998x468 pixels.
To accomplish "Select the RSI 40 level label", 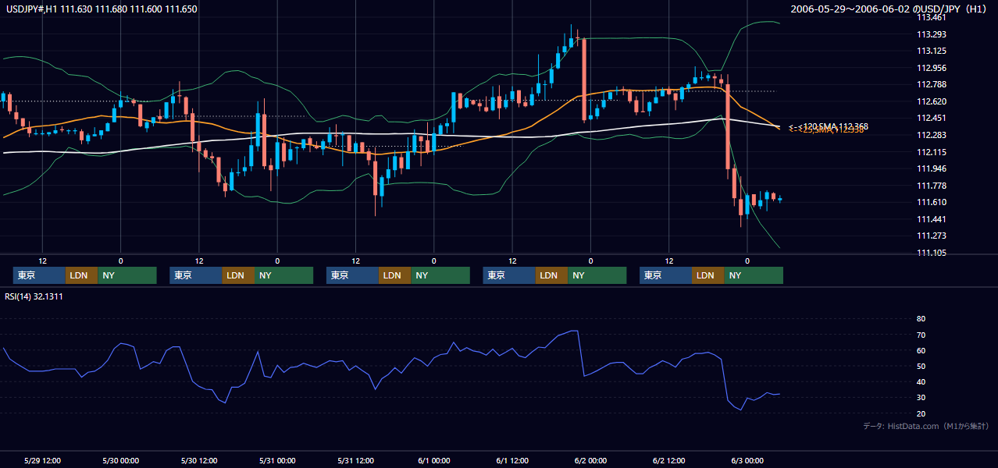I will pyautogui.click(x=921, y=382).
